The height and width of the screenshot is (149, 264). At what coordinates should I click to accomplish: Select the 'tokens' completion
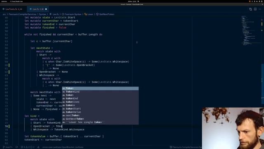tap(100, 105)
